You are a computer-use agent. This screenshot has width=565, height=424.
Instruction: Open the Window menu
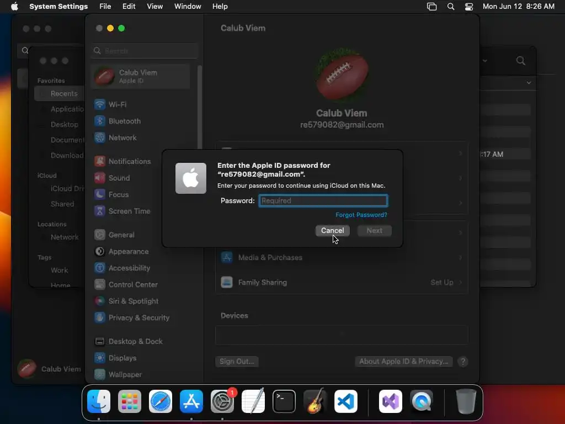tap(188, 7)
